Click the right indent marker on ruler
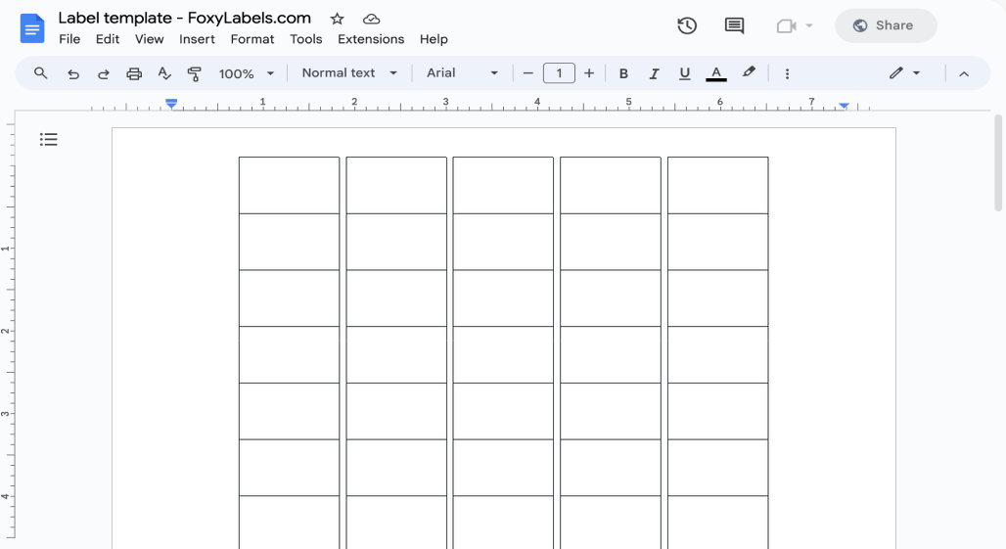 844,105
